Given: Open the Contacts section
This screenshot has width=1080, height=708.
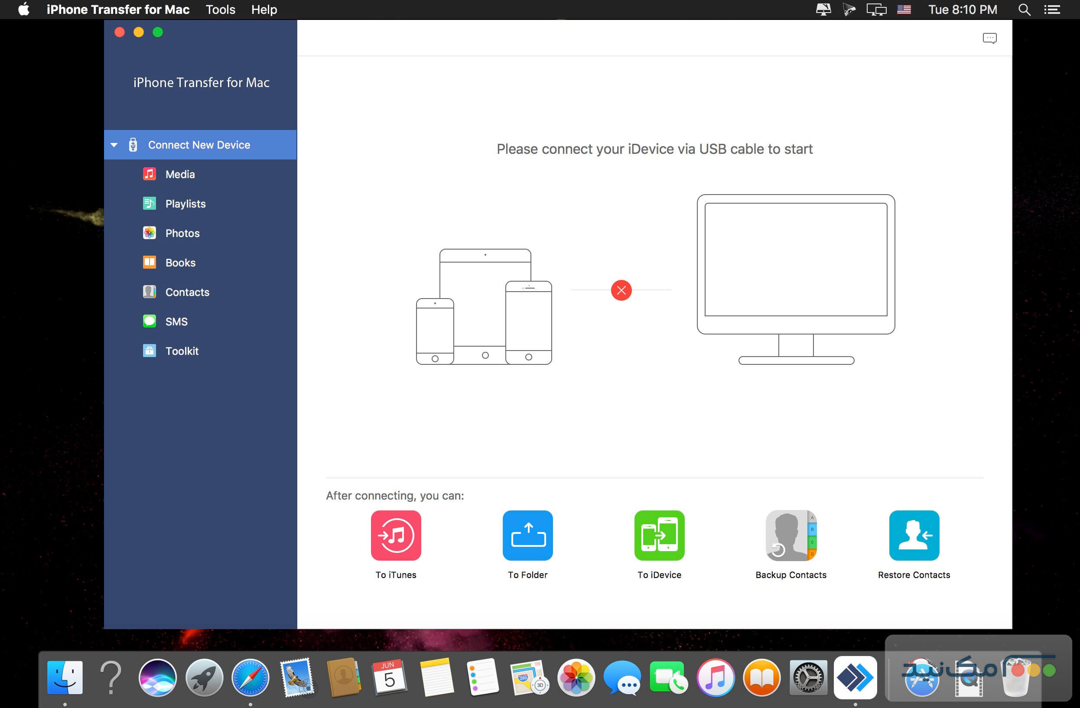Looking at the screenshot, I should point(187,292).
